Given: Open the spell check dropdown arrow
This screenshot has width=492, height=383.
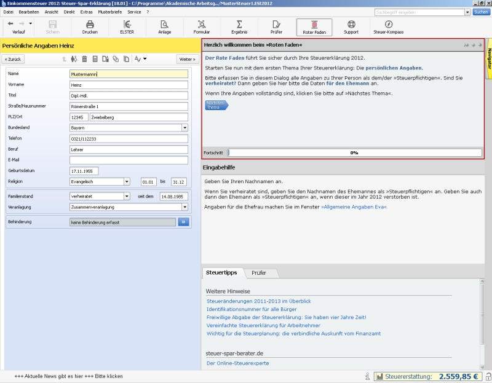Looking at the screenshot, I should click(145, 59).
